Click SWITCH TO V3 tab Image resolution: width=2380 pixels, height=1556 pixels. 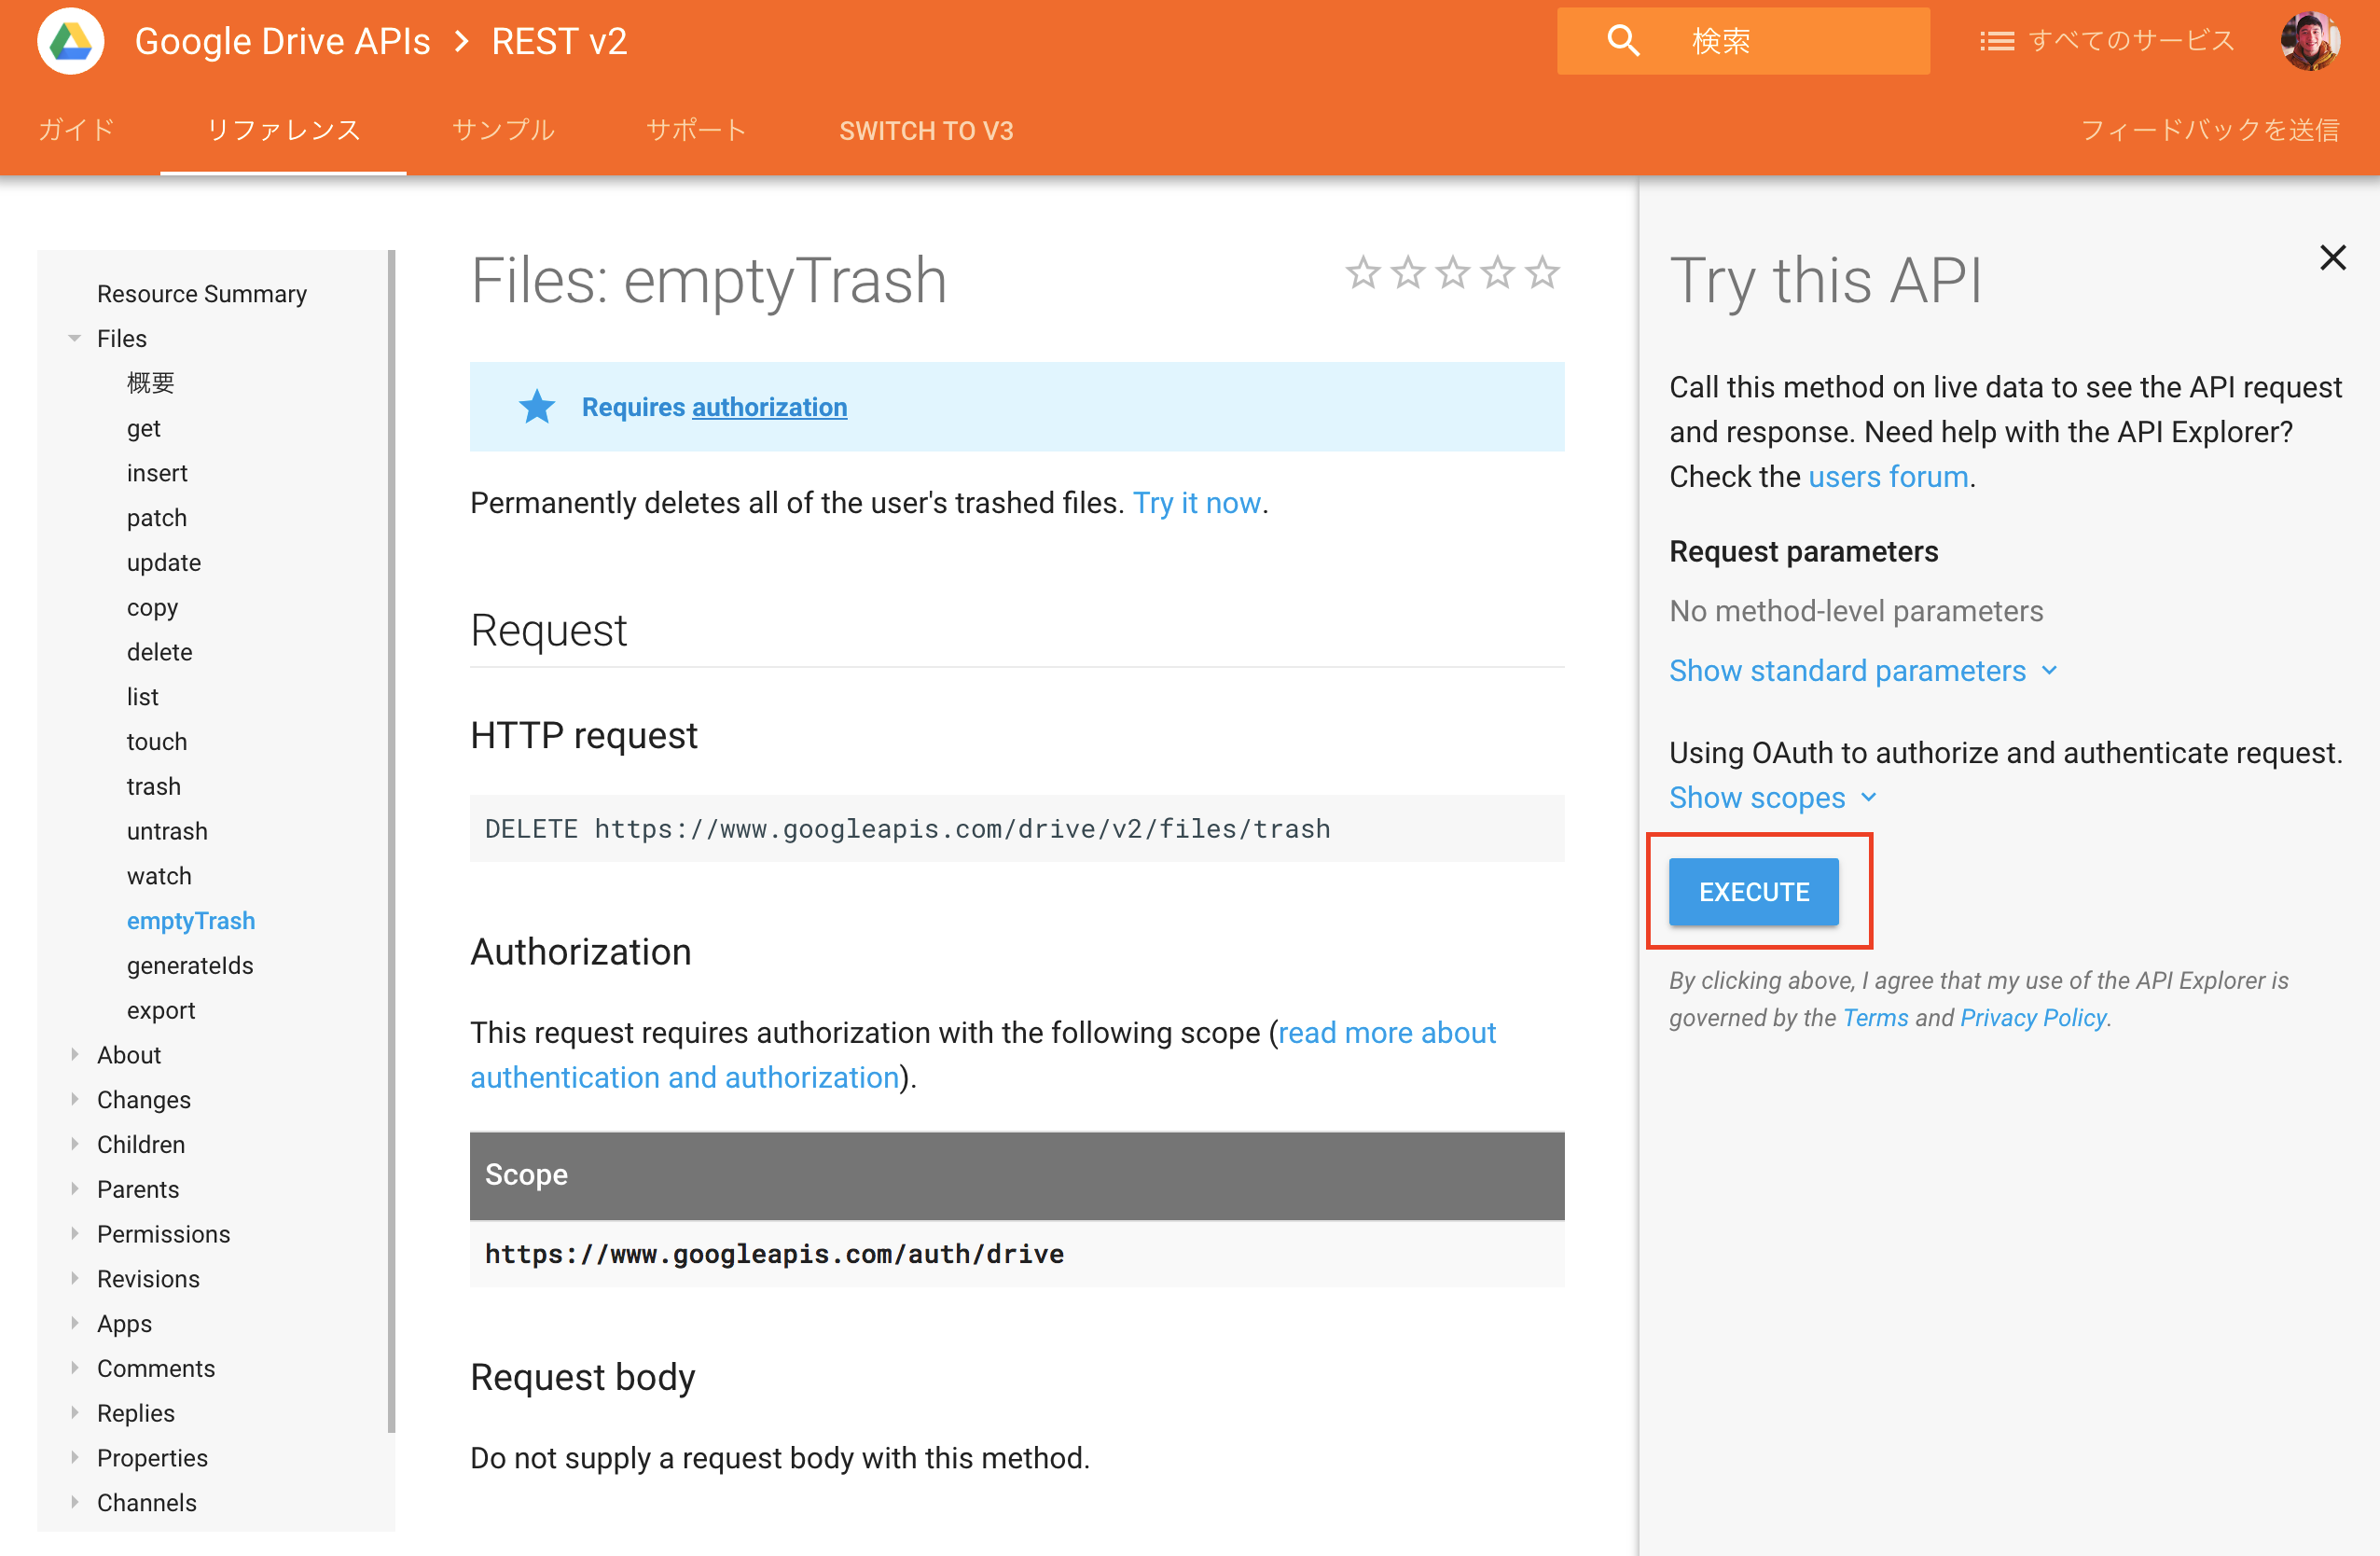[926, 131]
